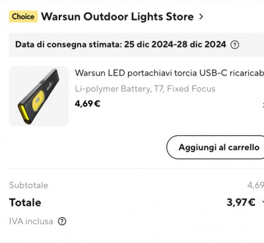Expand the total breakdown chevron beside 3,97€
The image size is (264, 243).
[x=263, y=202]
